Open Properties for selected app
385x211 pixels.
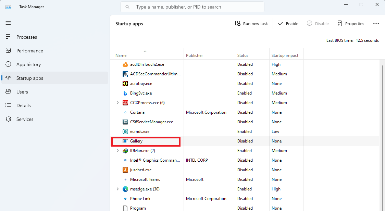tap(351, 24)
